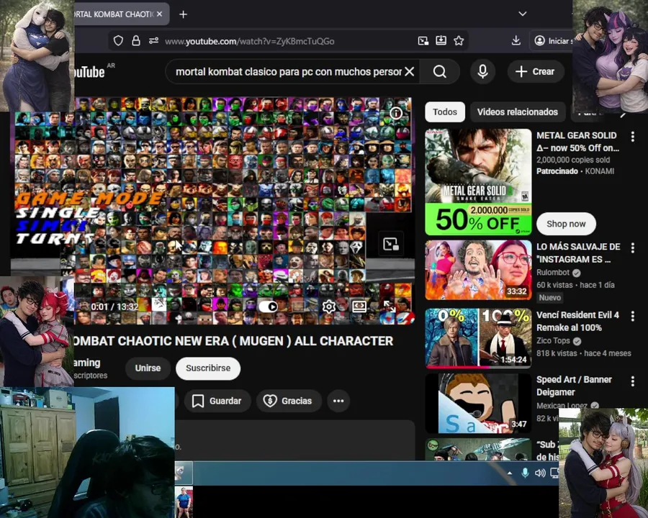This screenshot has height=518, width=648.
Task: Select the Todos filter chip
Action: (445, 112)
